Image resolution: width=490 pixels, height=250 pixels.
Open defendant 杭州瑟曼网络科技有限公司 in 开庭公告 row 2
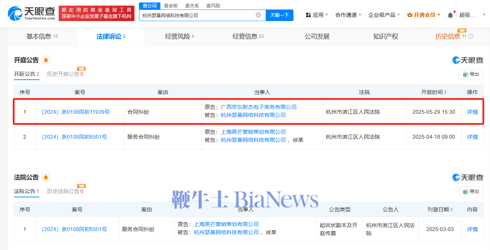[x=253, y=140]
